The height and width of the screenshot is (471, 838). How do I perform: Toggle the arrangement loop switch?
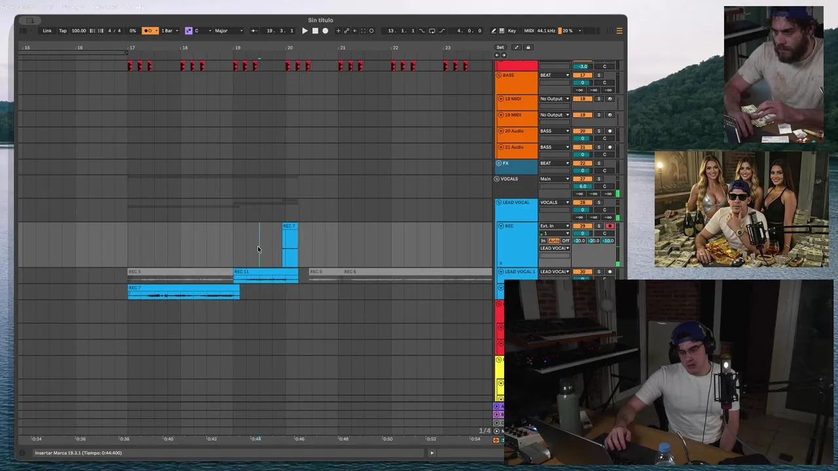432,31
